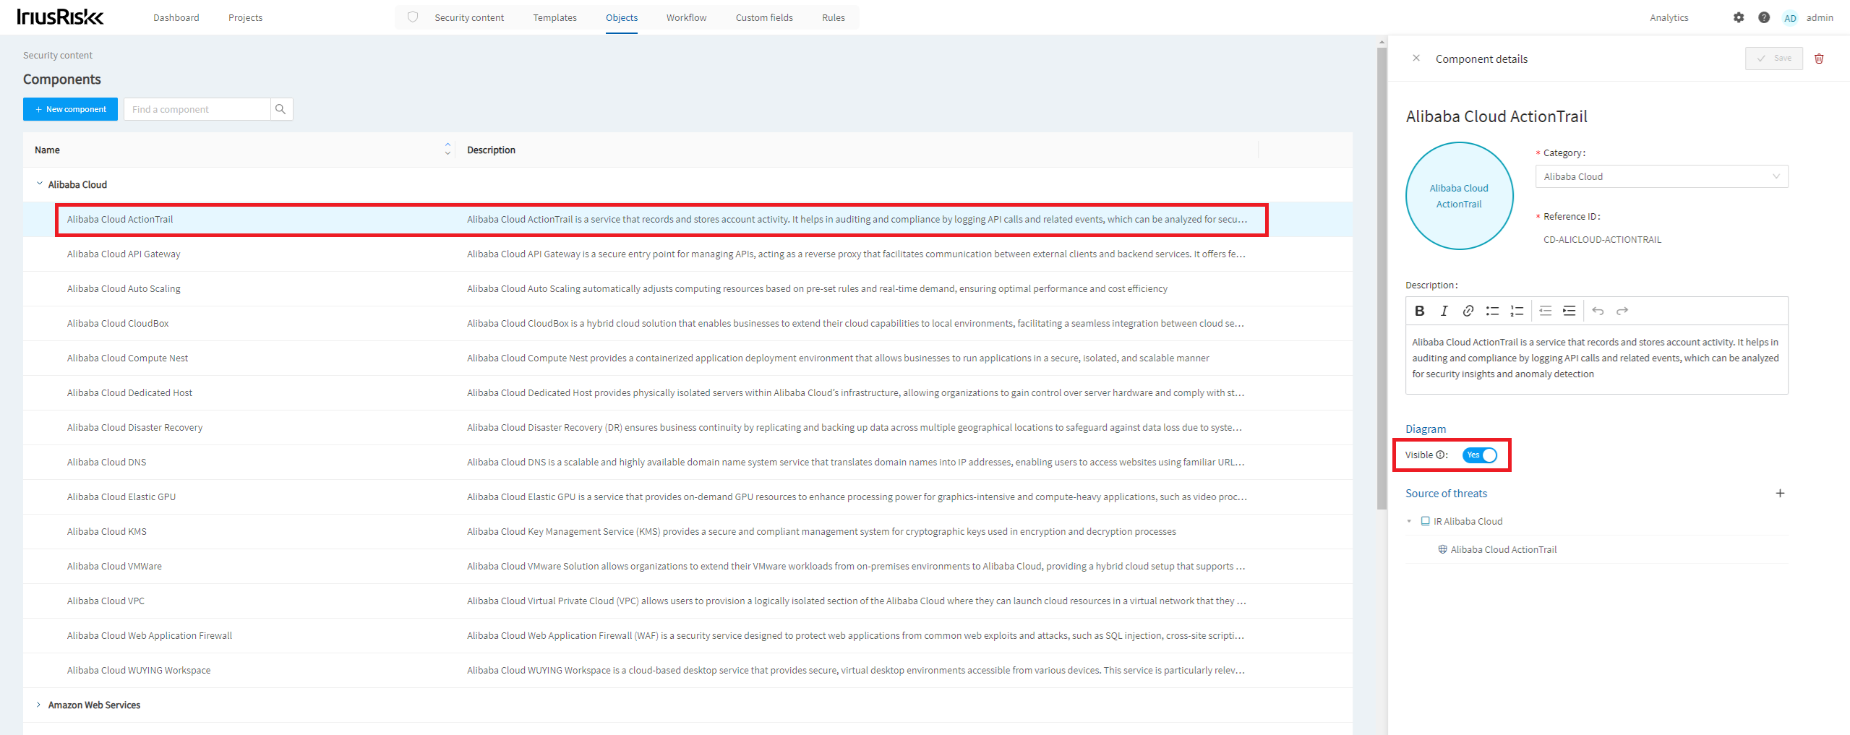This screenshot has width=1850, height=735.
Task: Create a bulleted list in the description
Action: point(1492,310)
